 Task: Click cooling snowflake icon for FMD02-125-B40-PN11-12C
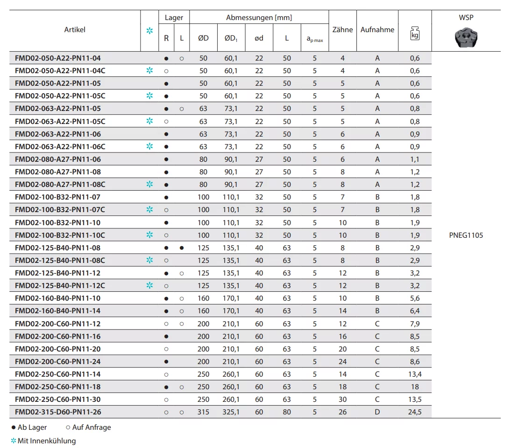coord(149,285)
